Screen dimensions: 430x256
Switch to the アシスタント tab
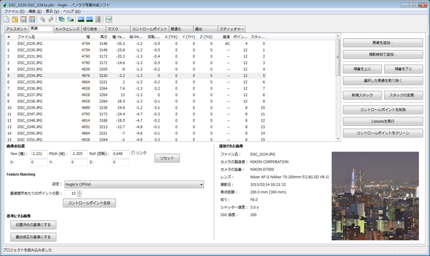[17, 29]
